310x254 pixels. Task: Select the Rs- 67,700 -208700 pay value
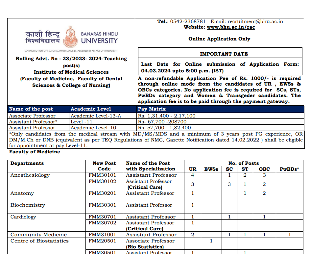coord(162,122)
